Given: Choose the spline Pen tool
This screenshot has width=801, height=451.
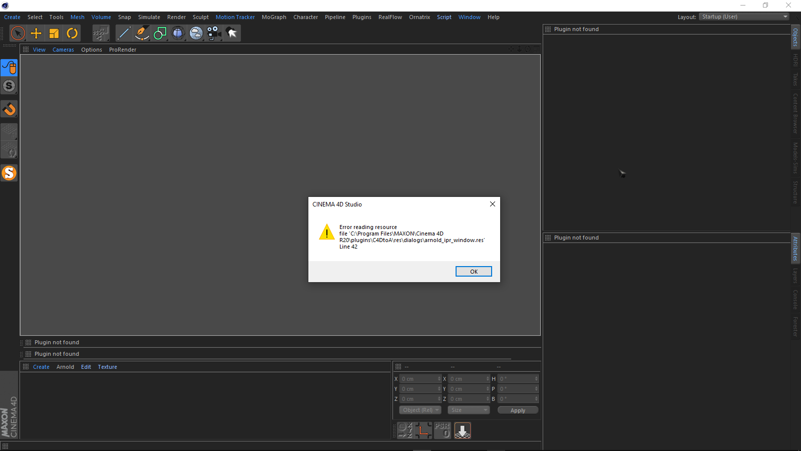Looking at the screenshot, I should (x=142, y=34).
